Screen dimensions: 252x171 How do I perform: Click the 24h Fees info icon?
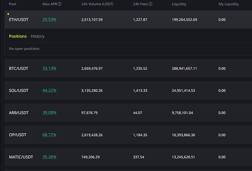(x=150, y=4)
